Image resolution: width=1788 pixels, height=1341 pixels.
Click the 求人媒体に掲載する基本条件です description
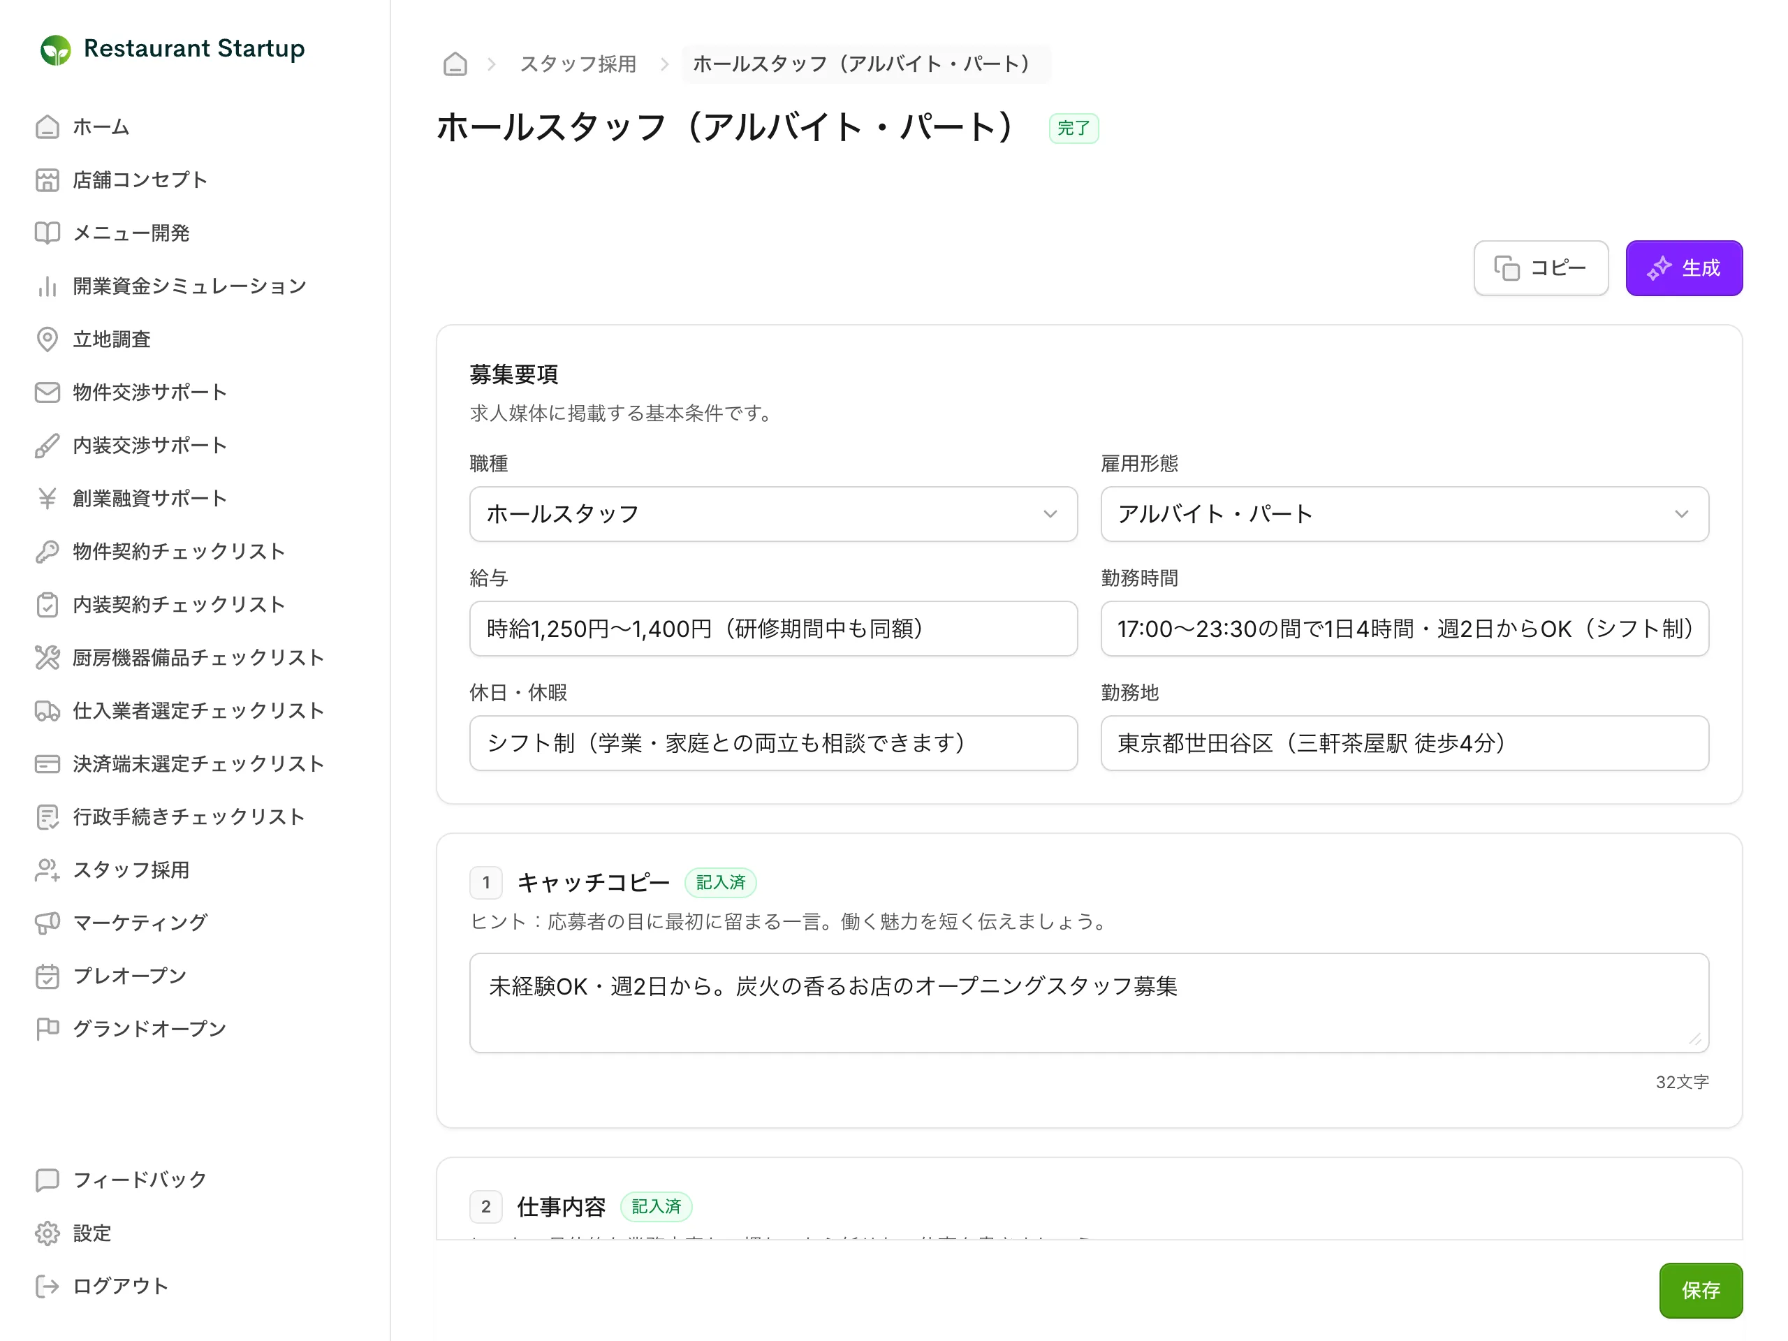621,414
